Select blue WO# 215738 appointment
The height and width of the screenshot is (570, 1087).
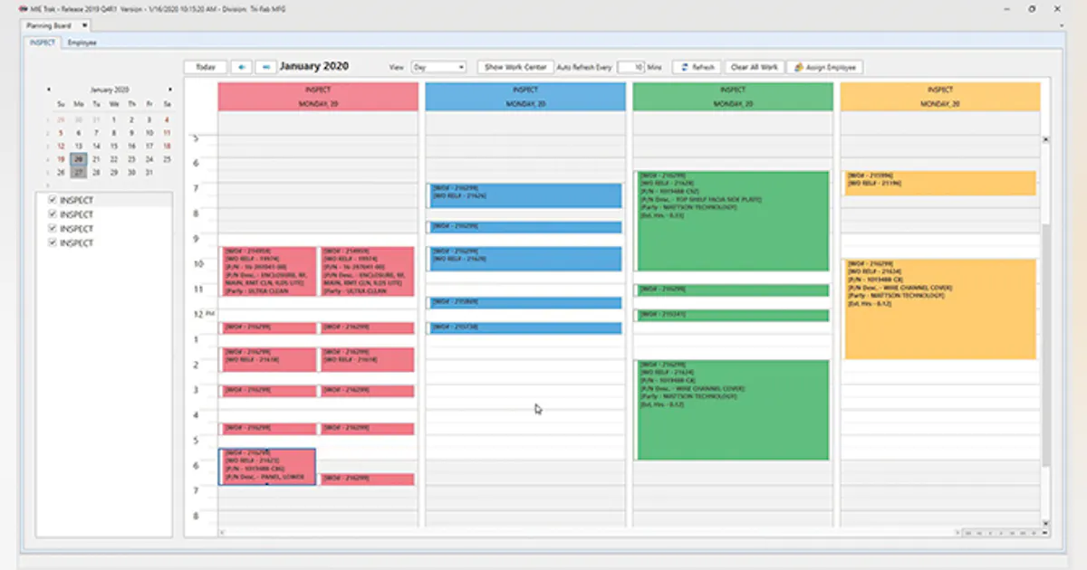pos(525,328)
